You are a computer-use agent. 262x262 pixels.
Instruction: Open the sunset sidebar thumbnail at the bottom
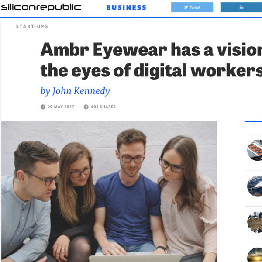tap(255, 255)
